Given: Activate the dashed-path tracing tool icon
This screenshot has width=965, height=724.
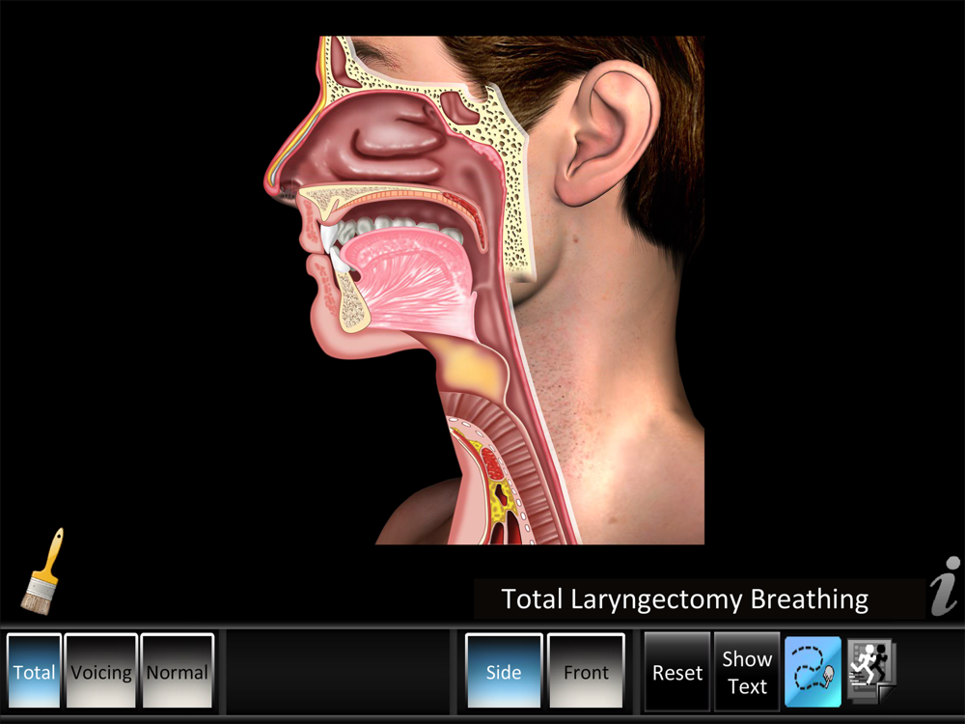Looking at the screenshot, I should (x=813, y=672).
